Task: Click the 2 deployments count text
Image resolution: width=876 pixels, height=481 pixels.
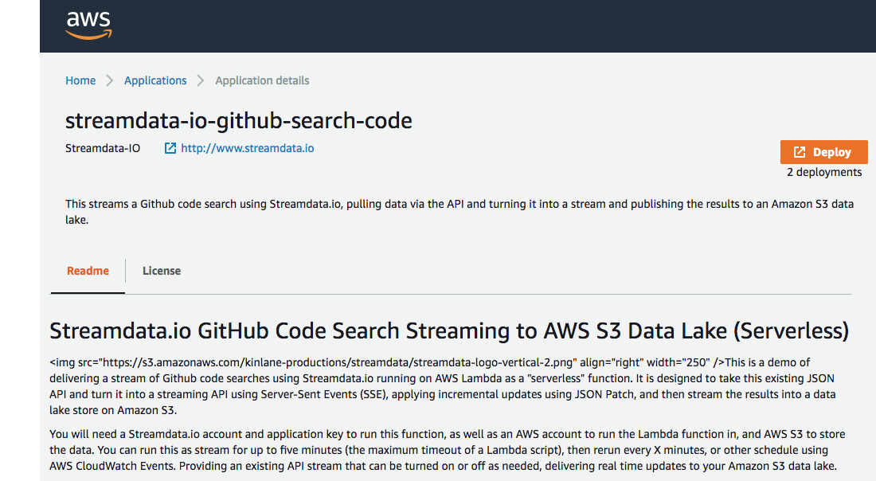Action: pyautogui.click(x=824, y=172)
